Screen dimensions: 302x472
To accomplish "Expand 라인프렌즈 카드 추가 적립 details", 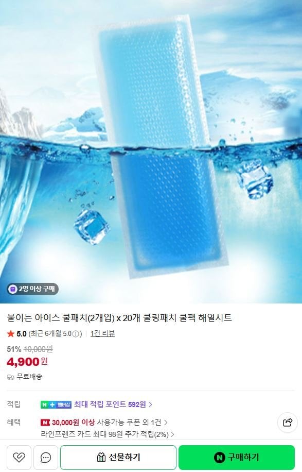I will point(108,434).
